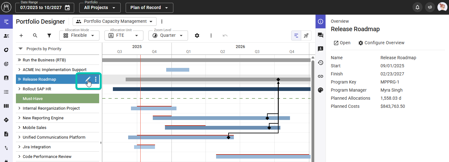Click Configure Overview

[x=381, y=43]
